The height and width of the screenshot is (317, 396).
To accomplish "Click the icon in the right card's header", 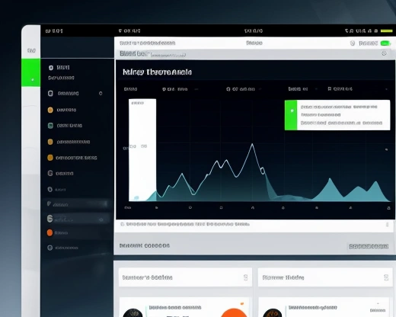I will (386, 277).
